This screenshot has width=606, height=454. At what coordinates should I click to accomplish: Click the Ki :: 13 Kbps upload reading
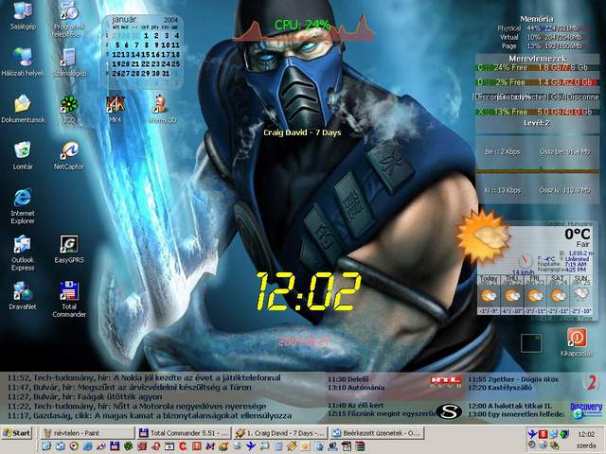click(x=503, y=190)
